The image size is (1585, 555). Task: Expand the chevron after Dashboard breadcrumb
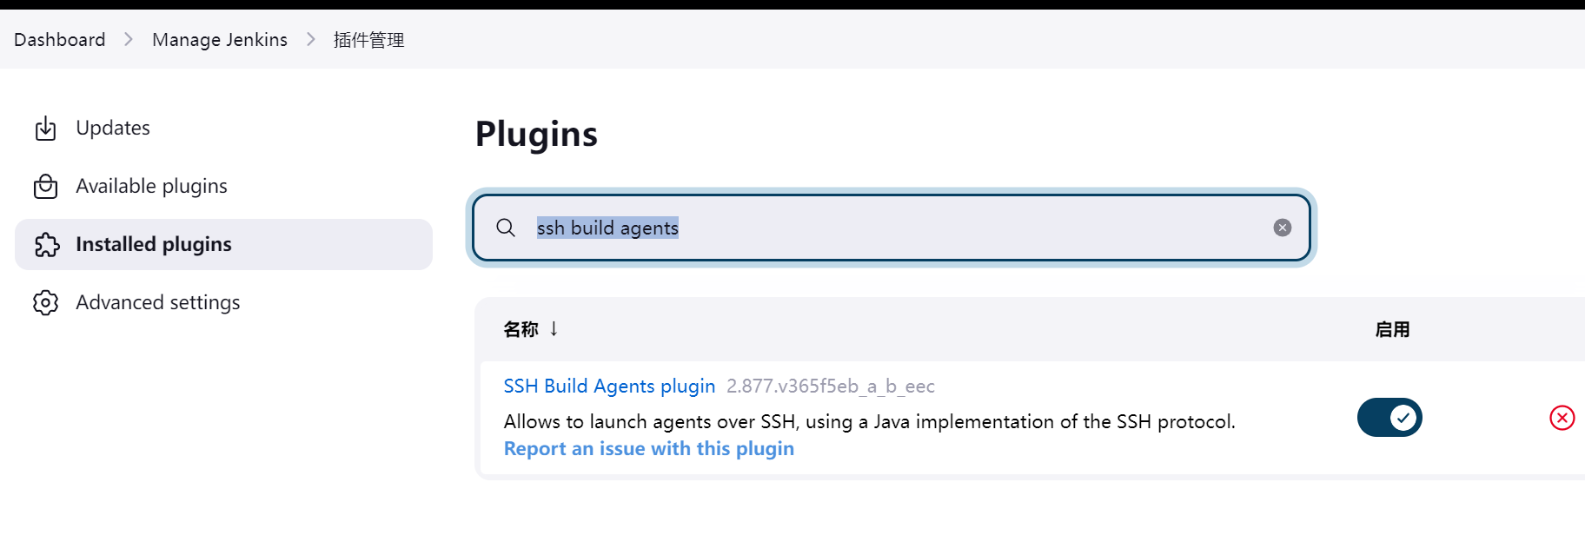point(129,39)
